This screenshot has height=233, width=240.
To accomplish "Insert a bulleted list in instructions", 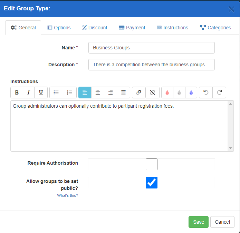I will click(x=56, y=93).
